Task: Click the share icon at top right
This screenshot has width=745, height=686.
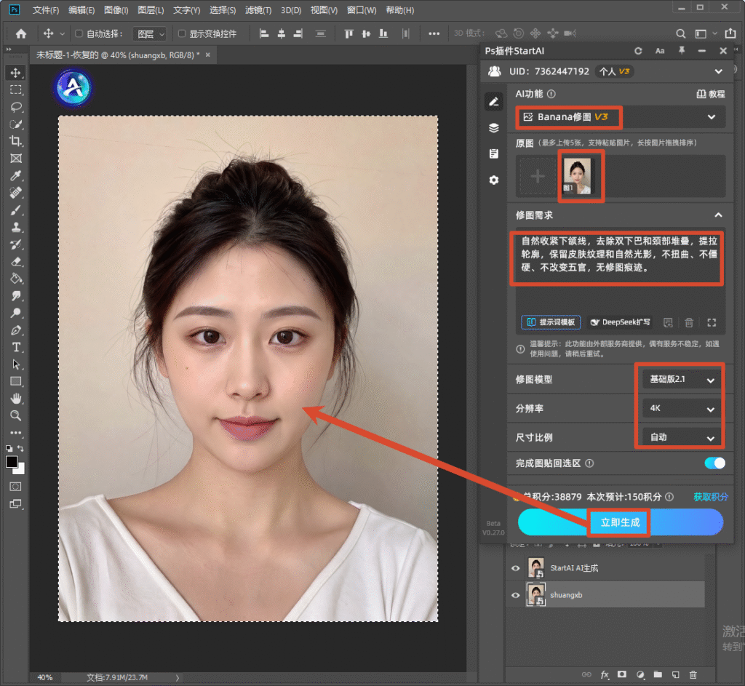Action: [730, 33]
